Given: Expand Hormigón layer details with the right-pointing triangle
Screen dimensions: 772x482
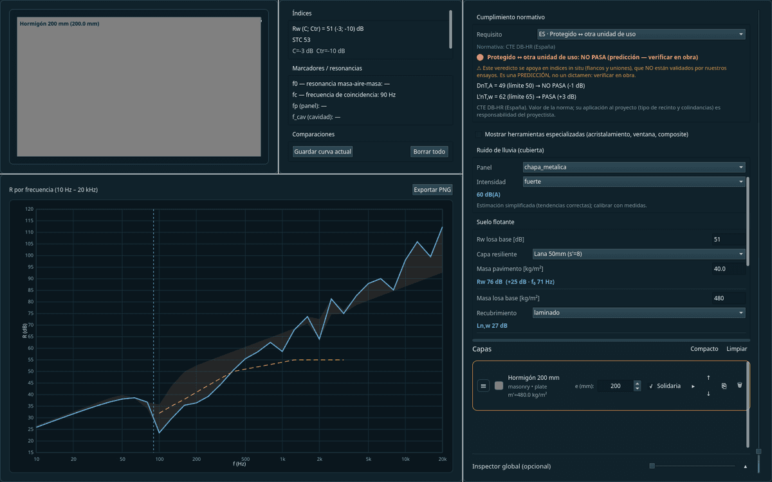Looking at the screenshot, I should [693, 386].
